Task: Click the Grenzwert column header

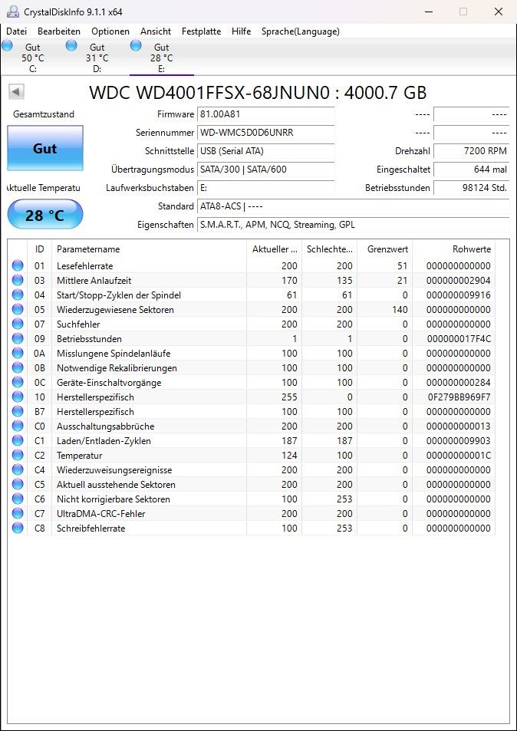Action: point(384,249)
